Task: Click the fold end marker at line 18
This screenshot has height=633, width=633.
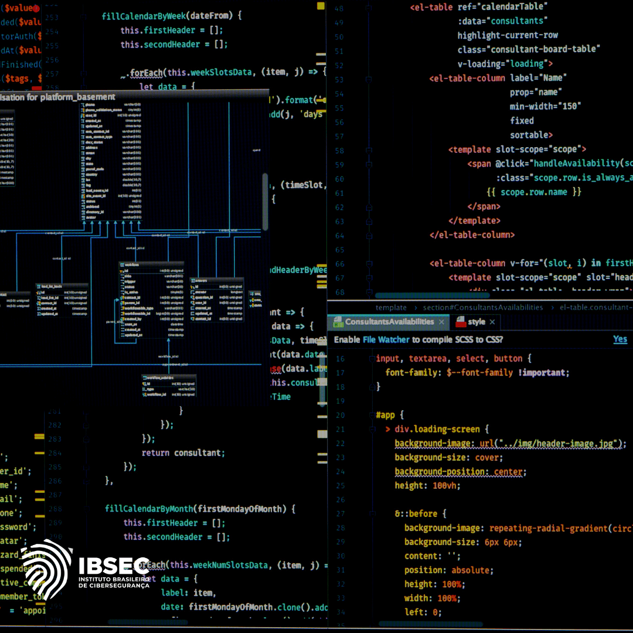Action: tap(372, 387)
